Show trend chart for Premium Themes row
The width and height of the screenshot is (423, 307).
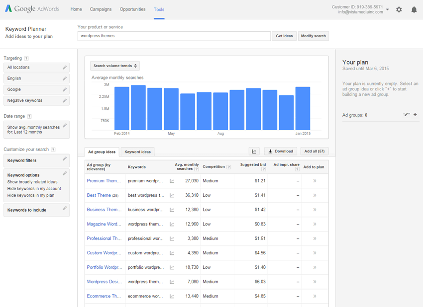click(172, 181)
